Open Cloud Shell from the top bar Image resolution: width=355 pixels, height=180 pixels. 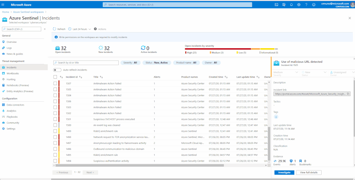tap(276, 5)
